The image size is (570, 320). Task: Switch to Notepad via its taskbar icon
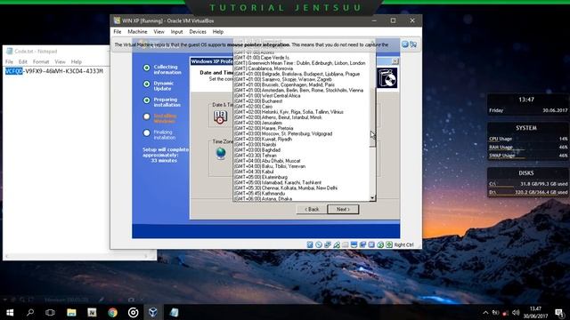(175, 312)
